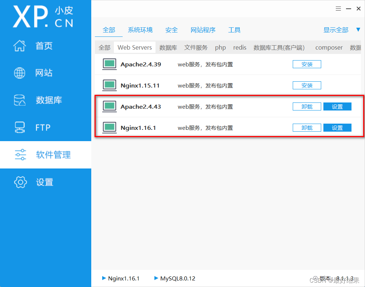Image resolution: width=365 pixels, height=287 pixels.
Task: Click the Nginx1.15.11 monitor icon
Action: click(x=109, y=85)
